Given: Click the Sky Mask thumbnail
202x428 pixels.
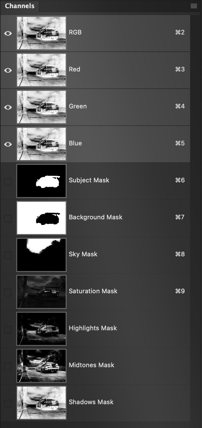Looking at the screenshot, I should [x=41, y=255].
